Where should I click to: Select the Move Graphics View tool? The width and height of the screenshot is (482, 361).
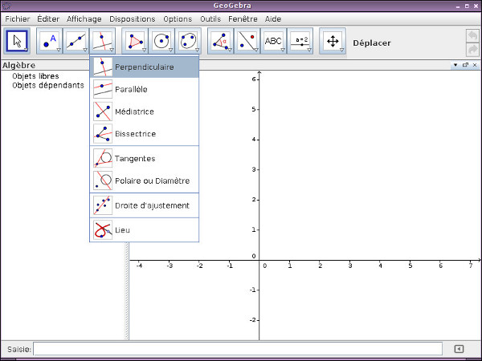(x=333, y=41)
